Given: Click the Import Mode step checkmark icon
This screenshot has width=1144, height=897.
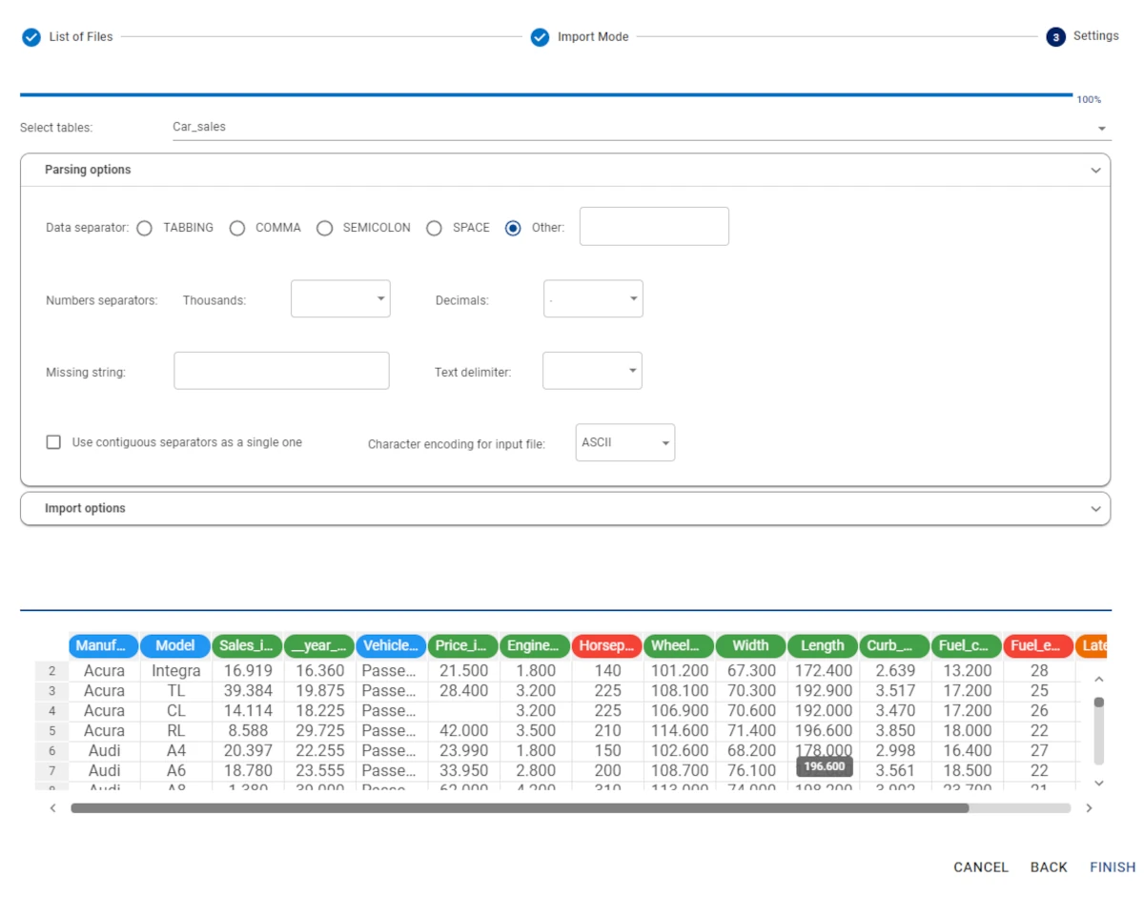Looking at the screenshot, I should 541,37.
